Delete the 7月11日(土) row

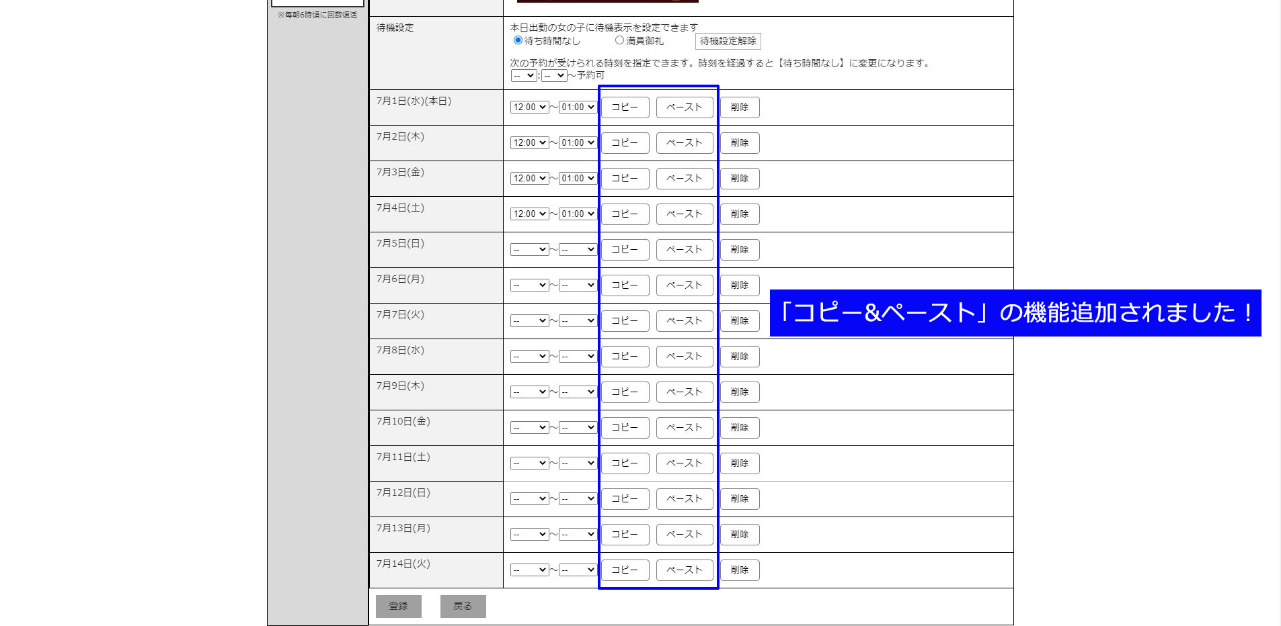740,463
